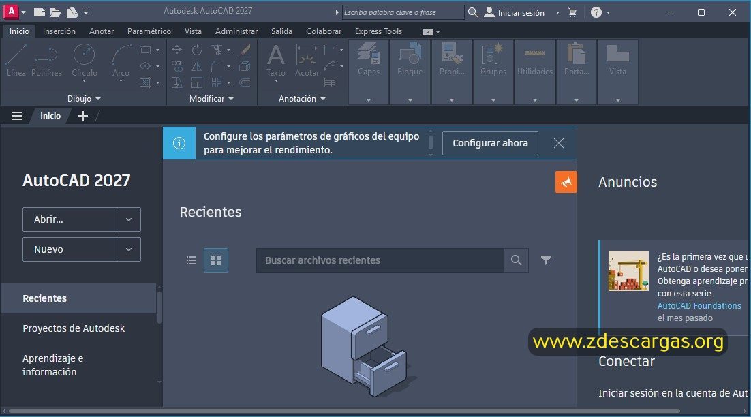Viewport: 751px width, 417px height.
Task: Select the linear dimension tool
Action: coord(330,50)
